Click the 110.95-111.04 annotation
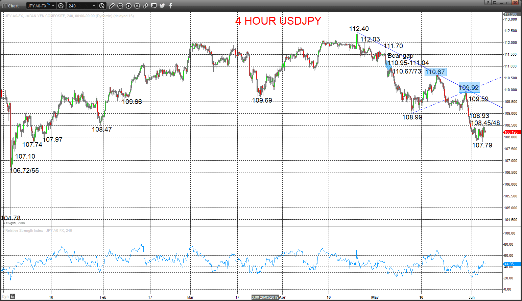Image resolution: width=522 pixels, height=301 pixels. pyautogui.click(x=408, y=63)
